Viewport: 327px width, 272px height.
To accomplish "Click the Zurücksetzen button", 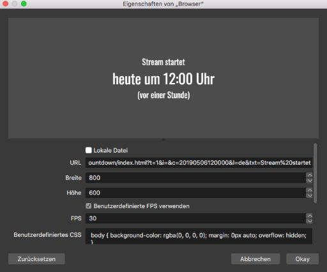I will 36,259.
